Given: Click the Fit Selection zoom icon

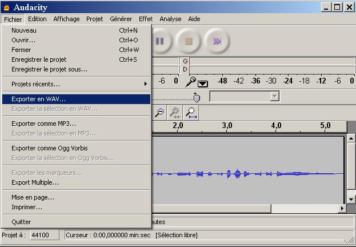Looking at the screenshot, I should pos(175,113).
